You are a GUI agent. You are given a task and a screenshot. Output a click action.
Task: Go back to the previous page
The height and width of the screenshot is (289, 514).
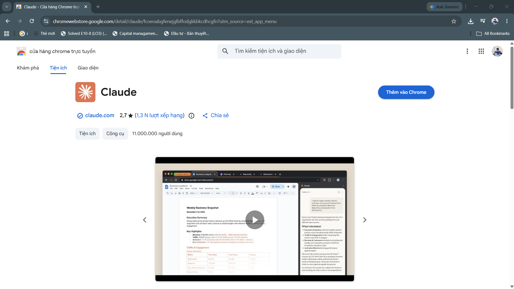[x=8, y=21]
